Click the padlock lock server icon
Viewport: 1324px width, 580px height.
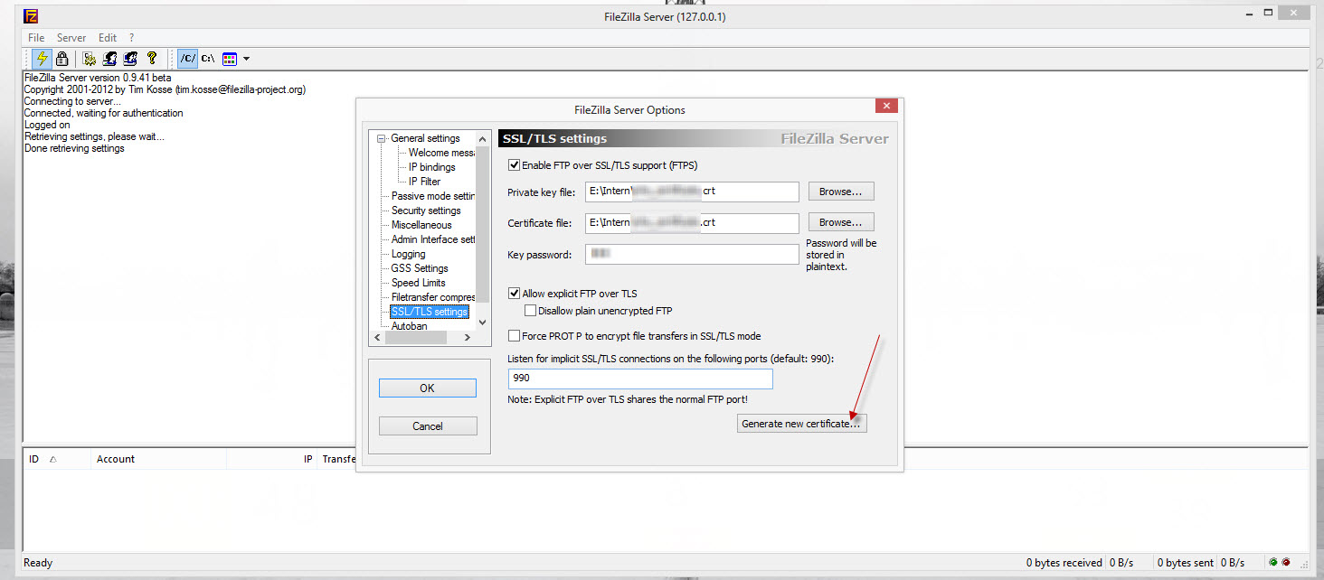(x=61, y=59)
